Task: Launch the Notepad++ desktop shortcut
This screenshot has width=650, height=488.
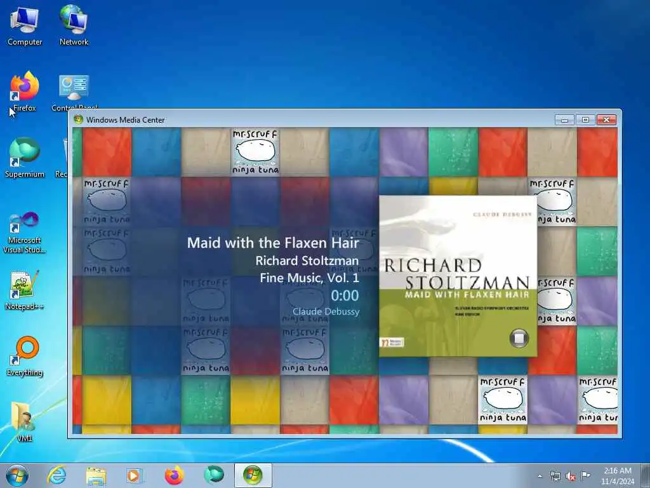Action: tap(25, 290)
